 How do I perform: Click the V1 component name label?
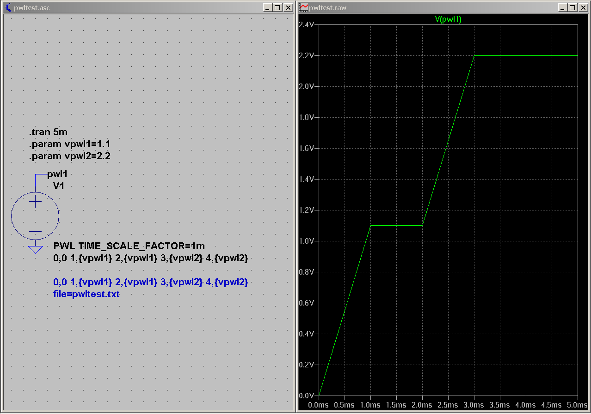[59, 186]
